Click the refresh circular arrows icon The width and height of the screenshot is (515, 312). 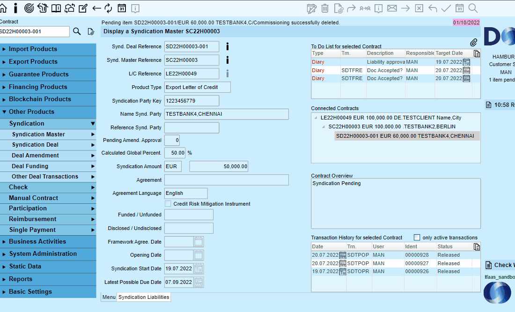[x=109, y=8]
